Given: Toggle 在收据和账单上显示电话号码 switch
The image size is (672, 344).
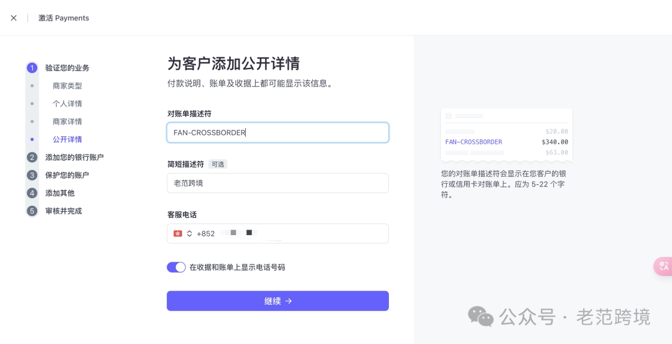Looking at the screenshot, I should 176,267.
